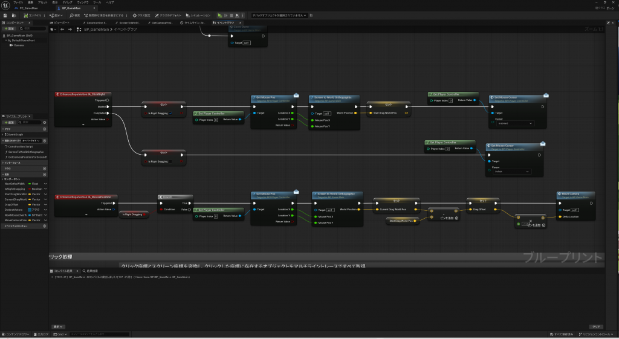Screen dimensions: 619x339
Task: Click StartDragWorldPos yellow Vector type pill
Action: coord(30,194)
